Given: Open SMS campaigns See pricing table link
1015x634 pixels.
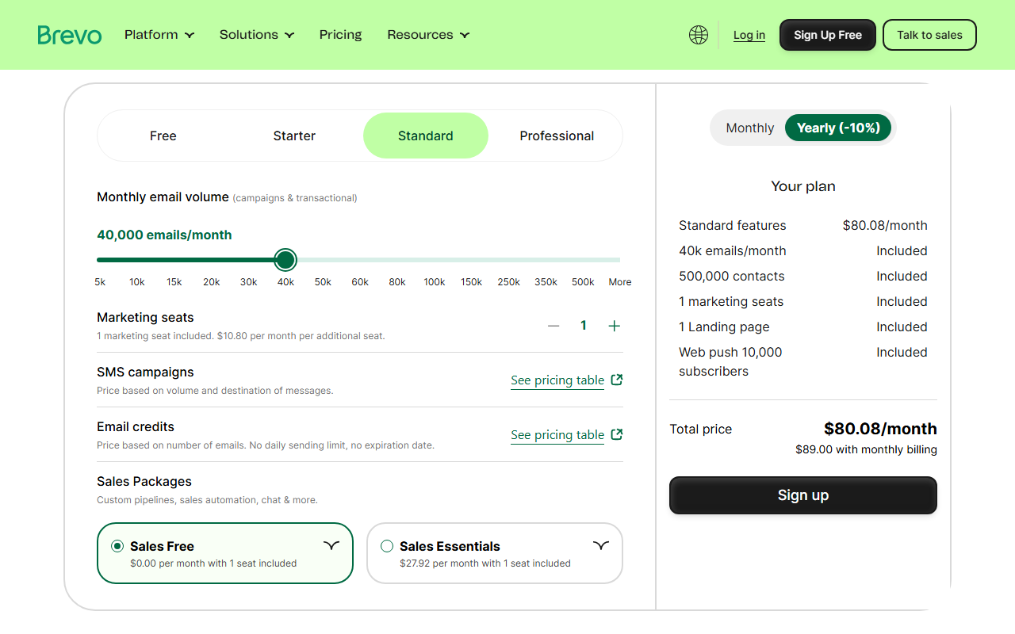Looking at the screenshot, I should pyautogui.click(x=557, y=380).
